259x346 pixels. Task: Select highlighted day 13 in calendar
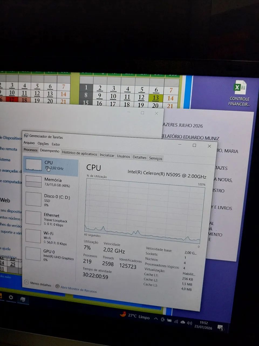coord(155,98)
